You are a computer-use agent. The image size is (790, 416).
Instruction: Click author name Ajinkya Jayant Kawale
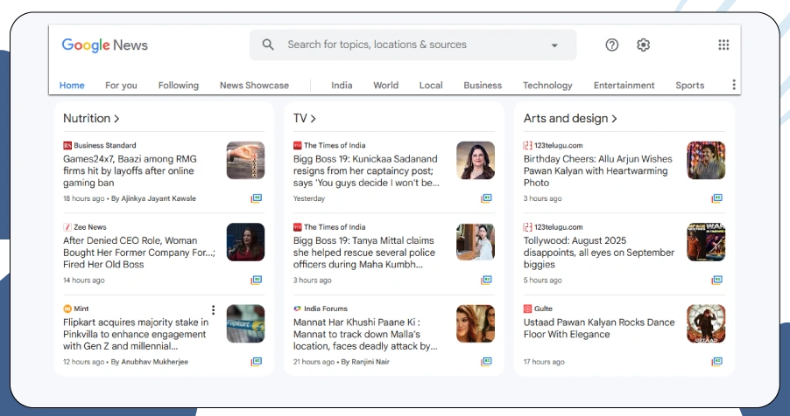[159, 198]
